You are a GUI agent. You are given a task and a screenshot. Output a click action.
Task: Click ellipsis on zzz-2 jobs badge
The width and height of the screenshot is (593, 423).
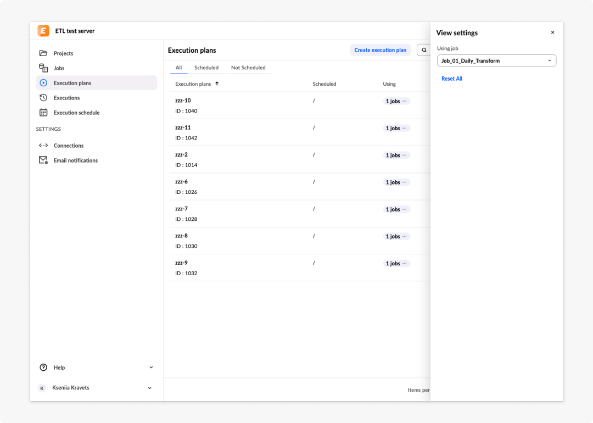pyautogui.click(x=405, y=155)
